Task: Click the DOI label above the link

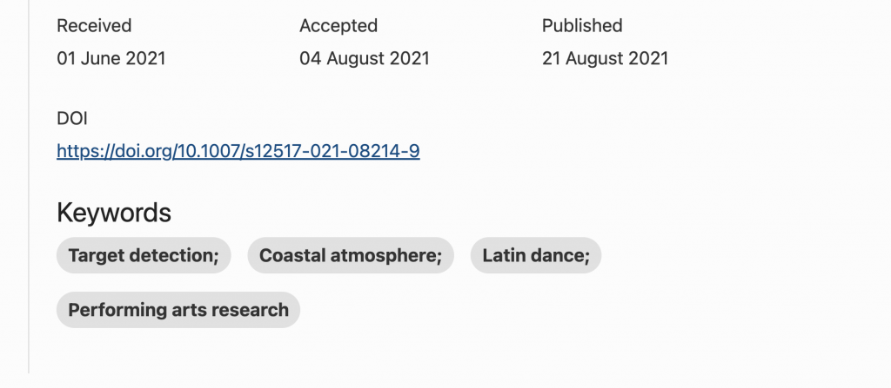Action: (x=72, y=119)
